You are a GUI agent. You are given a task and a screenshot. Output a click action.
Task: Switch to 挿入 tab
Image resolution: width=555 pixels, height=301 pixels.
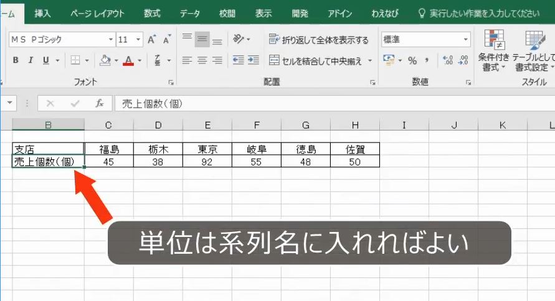tap(43, 14)
